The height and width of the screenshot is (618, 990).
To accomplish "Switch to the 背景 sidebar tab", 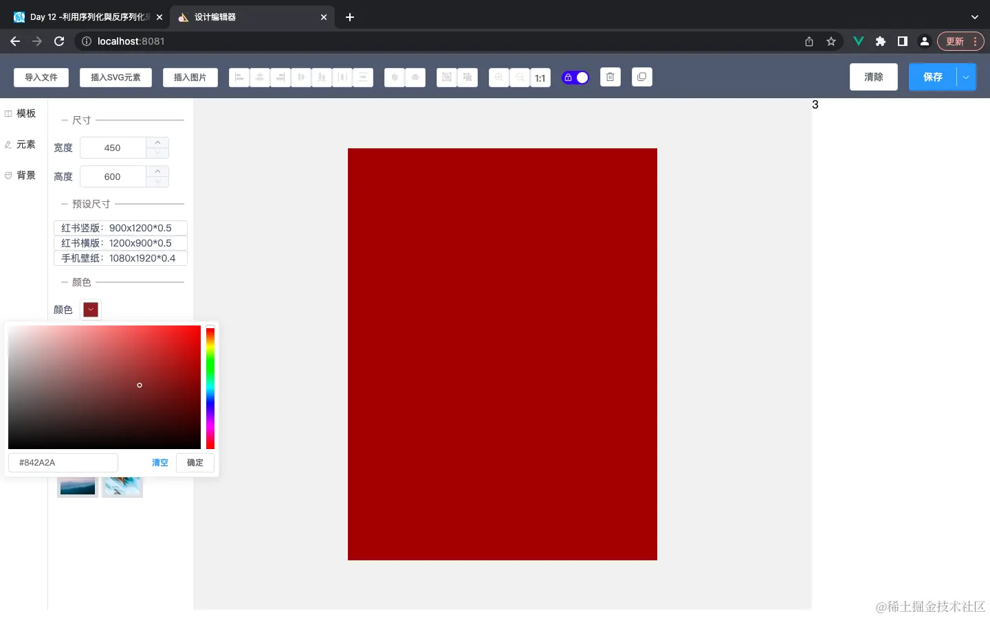I will tap(21, 175).
